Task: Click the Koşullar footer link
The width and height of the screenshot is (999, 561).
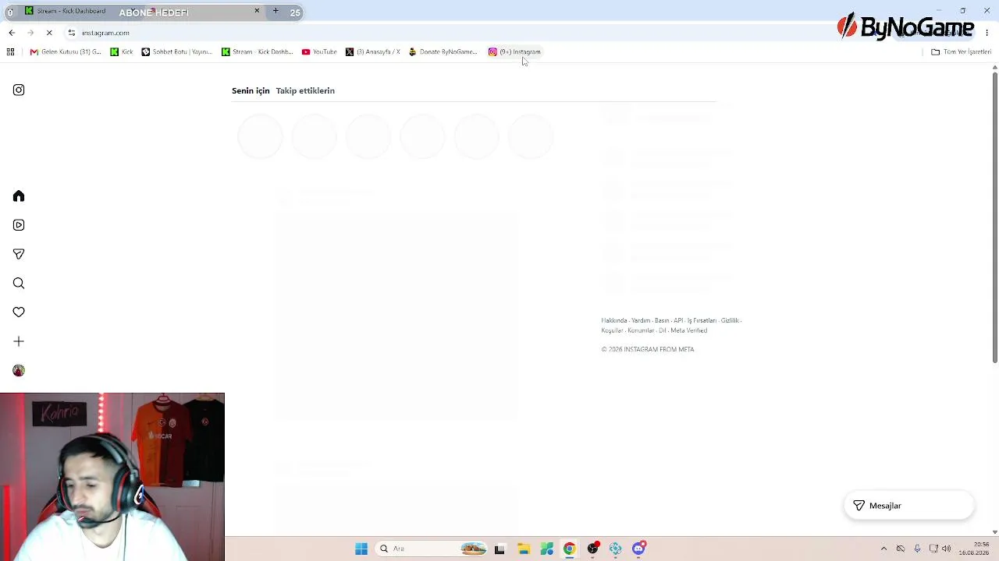Action: [x=612, y=330]
